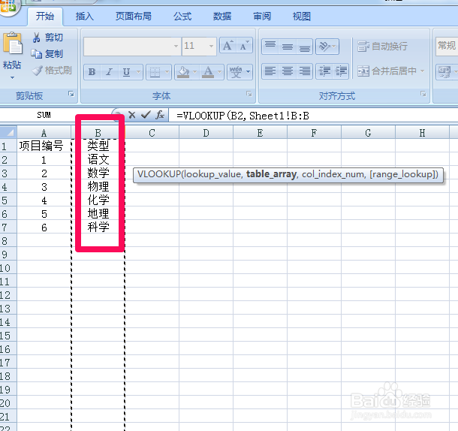
Task: Open underline style dropdown arrow
Action: 138,71
